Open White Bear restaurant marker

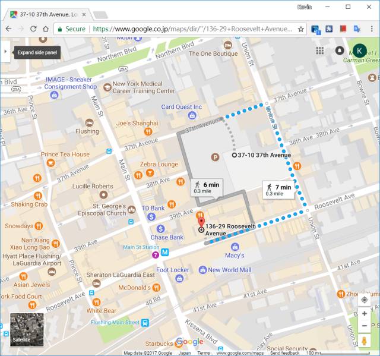pyautogui.click(x=96, y=302)
